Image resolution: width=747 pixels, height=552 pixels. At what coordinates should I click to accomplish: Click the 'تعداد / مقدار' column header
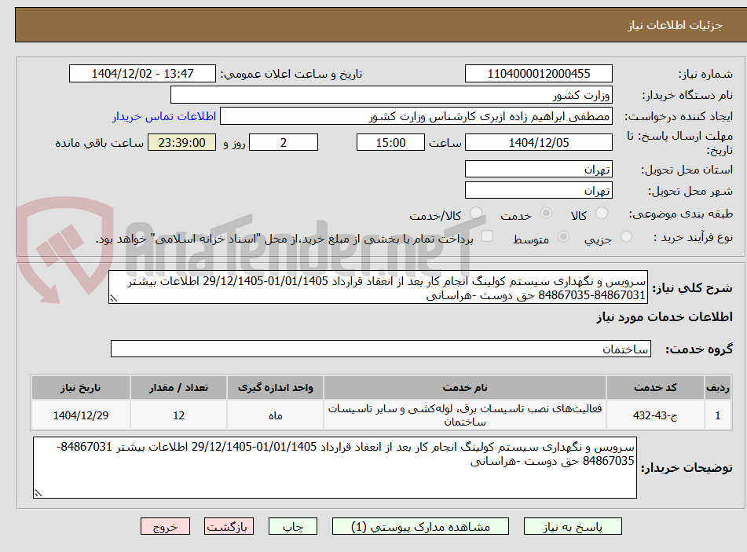[178, 388]
